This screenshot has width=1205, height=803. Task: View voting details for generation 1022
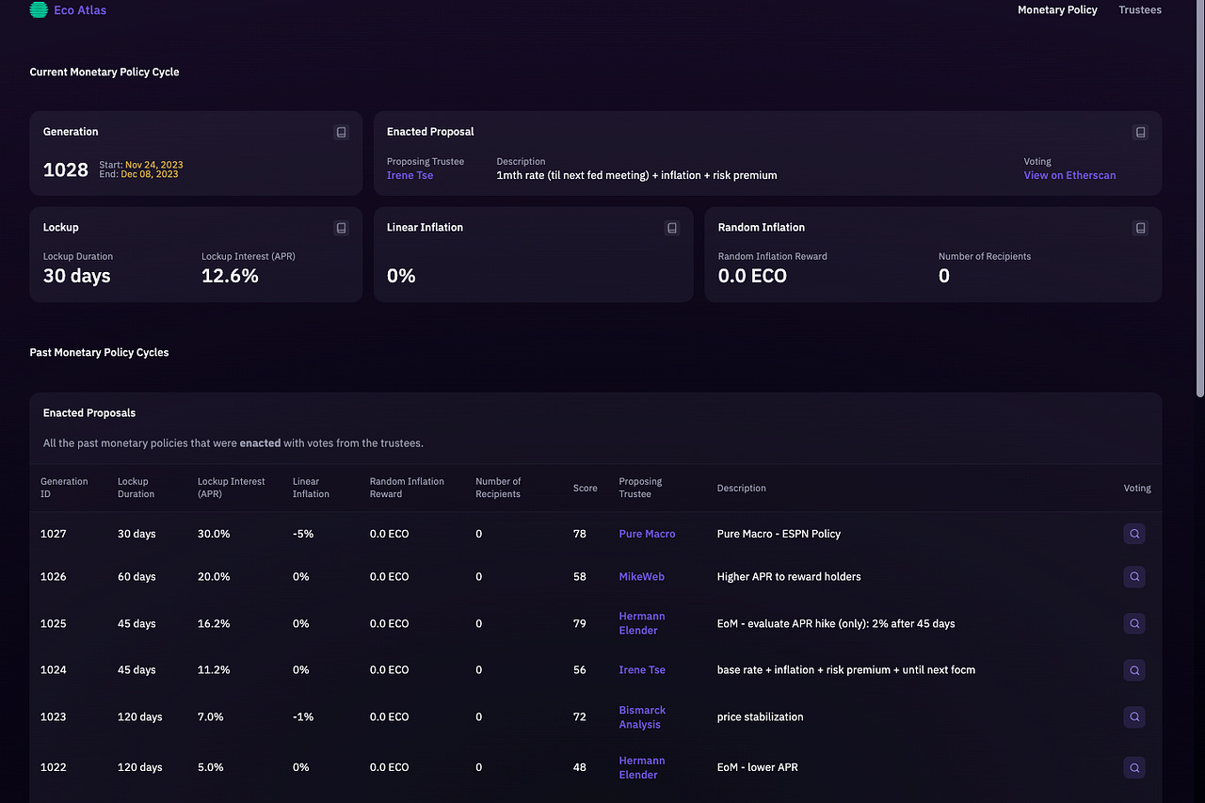point(1134,767)
